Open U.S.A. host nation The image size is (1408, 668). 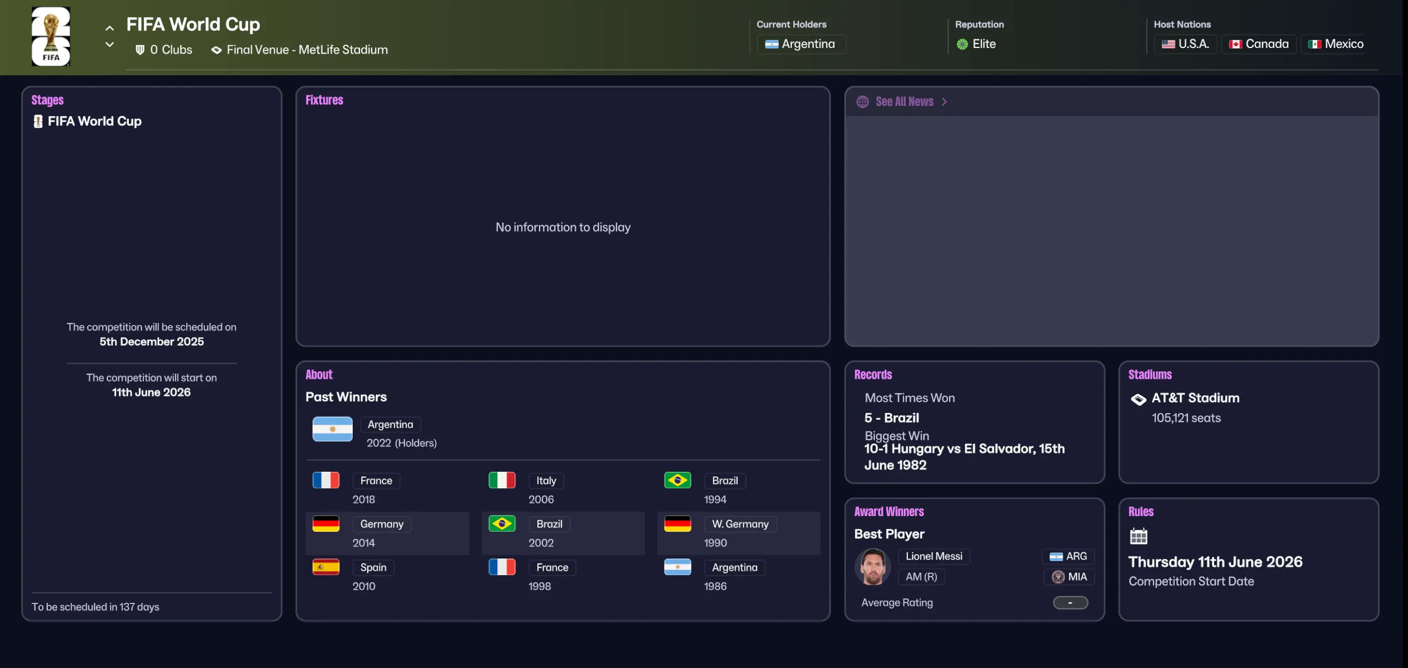point(1185,44)
